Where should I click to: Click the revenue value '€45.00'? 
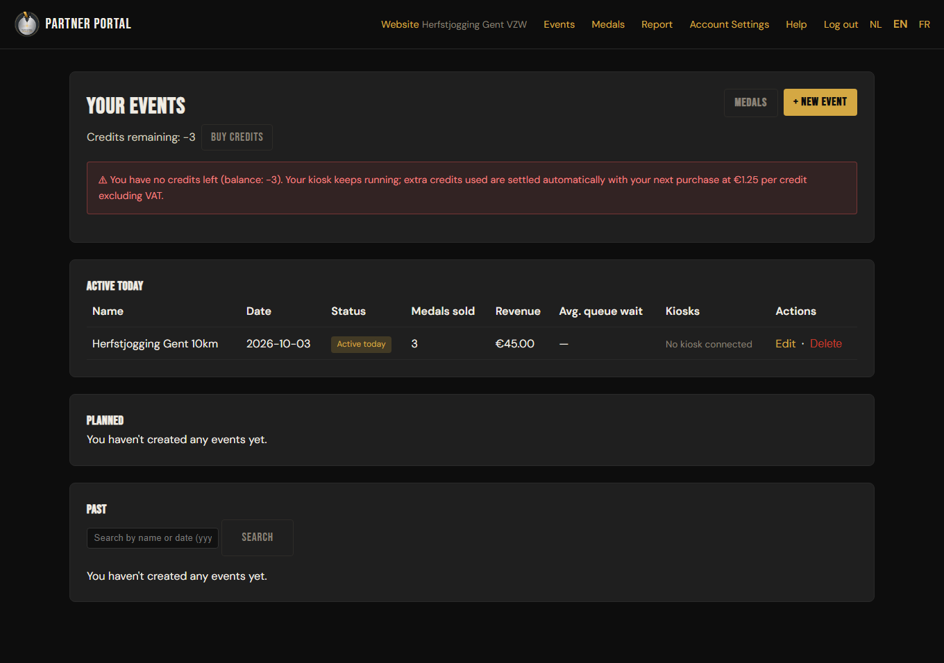pos(515,343)
